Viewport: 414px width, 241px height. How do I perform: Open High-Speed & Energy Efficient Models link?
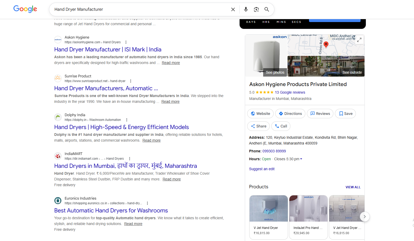[122, 127]
